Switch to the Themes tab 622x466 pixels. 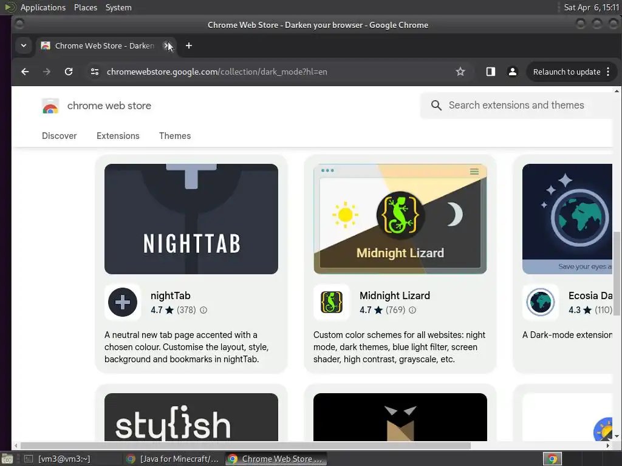pos(175,136)
